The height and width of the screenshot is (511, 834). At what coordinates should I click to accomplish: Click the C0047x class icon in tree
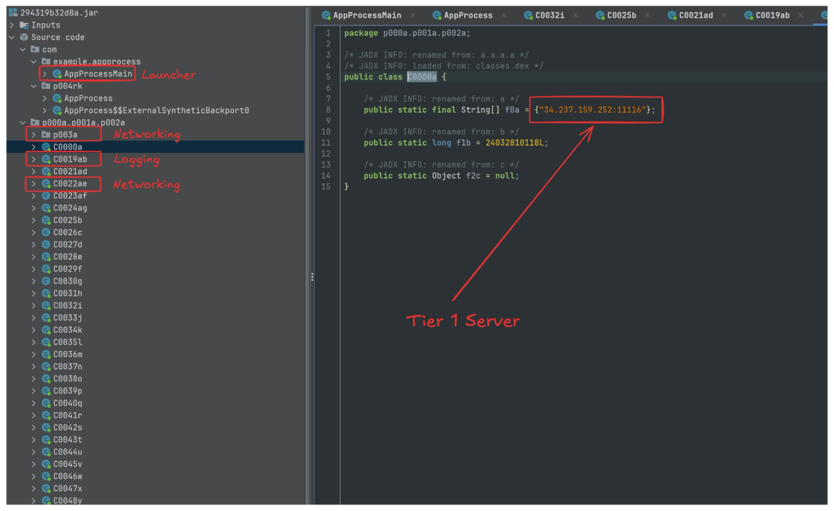(x=46, y=488)
